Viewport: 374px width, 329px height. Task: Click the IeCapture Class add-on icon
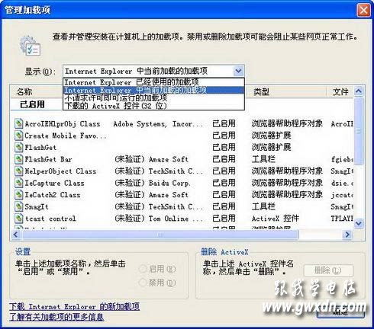(x=18, y=183)
